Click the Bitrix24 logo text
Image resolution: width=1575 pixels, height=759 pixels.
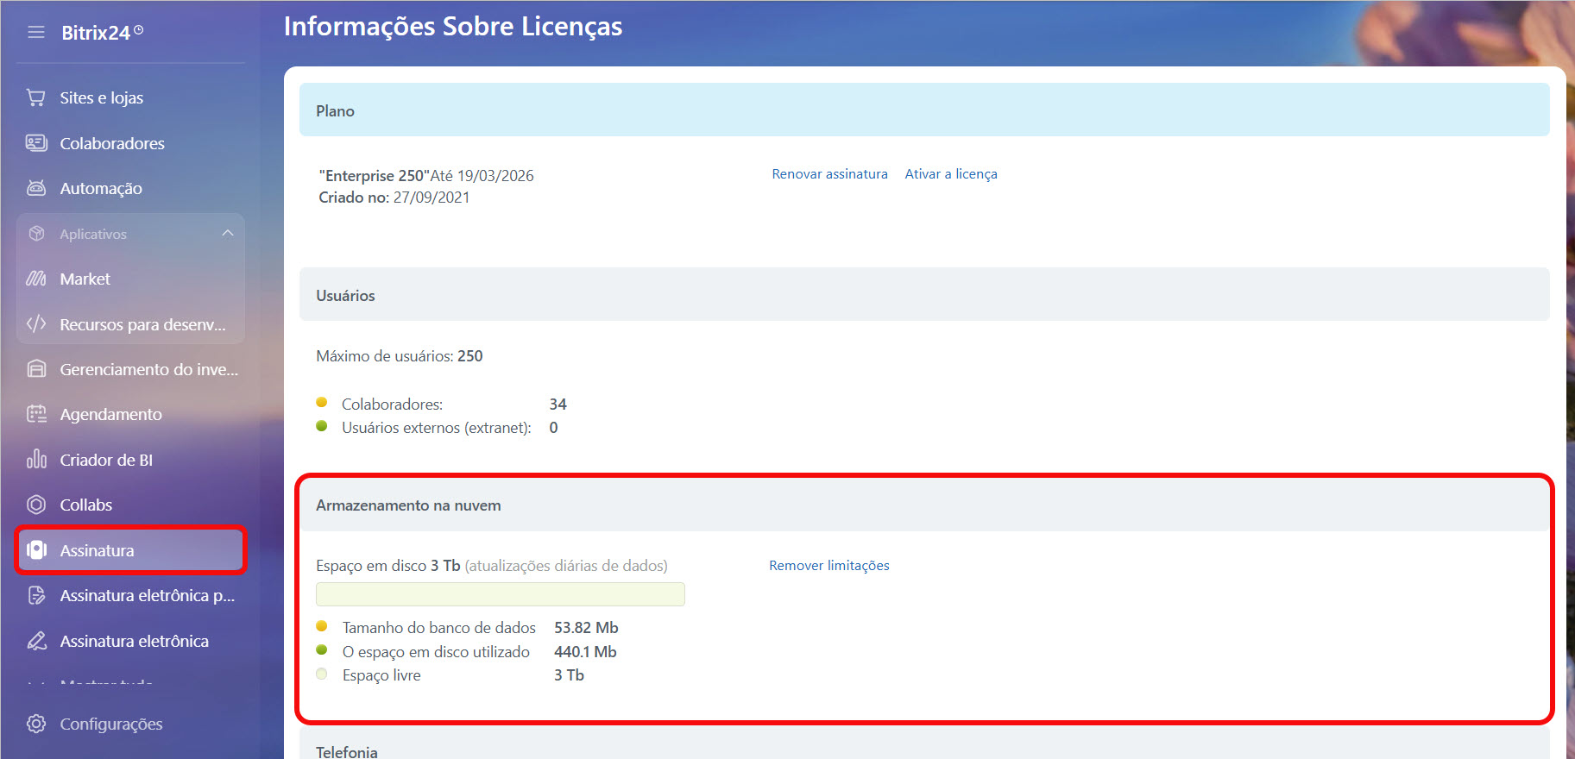96,33
